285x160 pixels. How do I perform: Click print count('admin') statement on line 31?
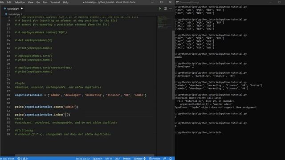point(46,107)
